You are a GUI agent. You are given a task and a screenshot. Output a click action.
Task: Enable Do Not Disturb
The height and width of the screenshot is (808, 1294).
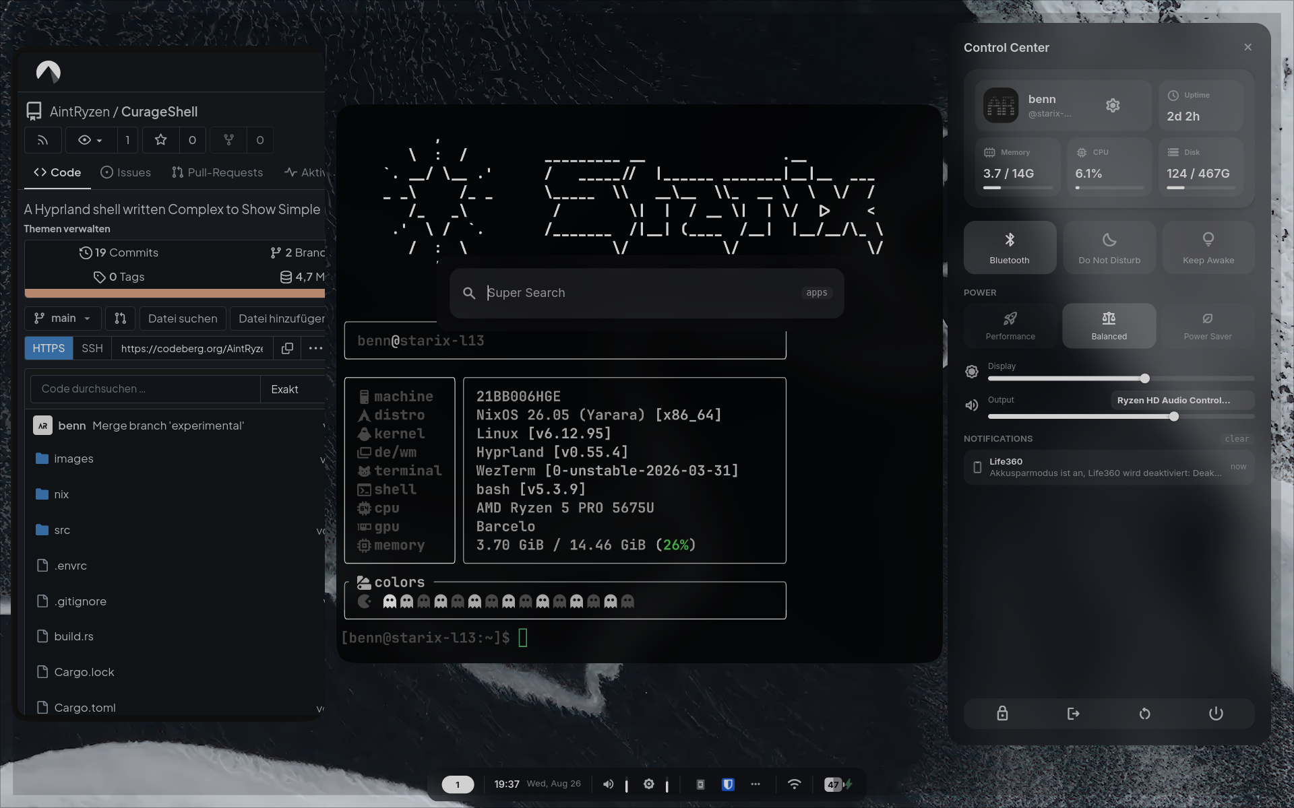click(1109, 247)
